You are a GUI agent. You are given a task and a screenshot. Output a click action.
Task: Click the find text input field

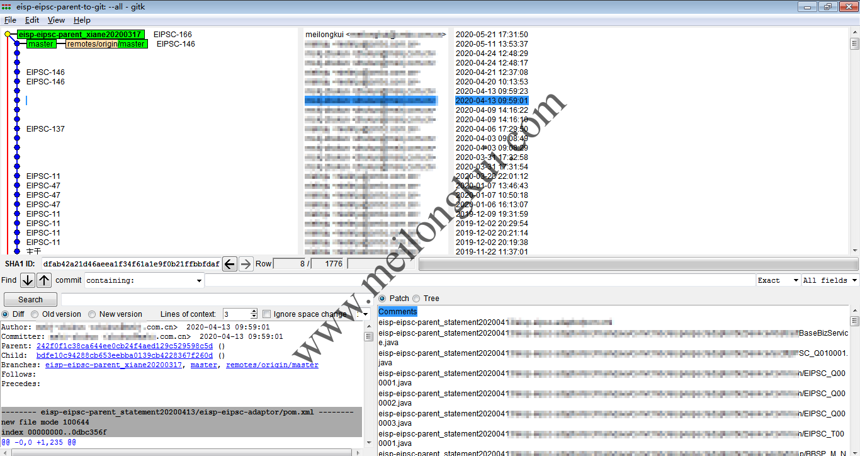(480, 280)
